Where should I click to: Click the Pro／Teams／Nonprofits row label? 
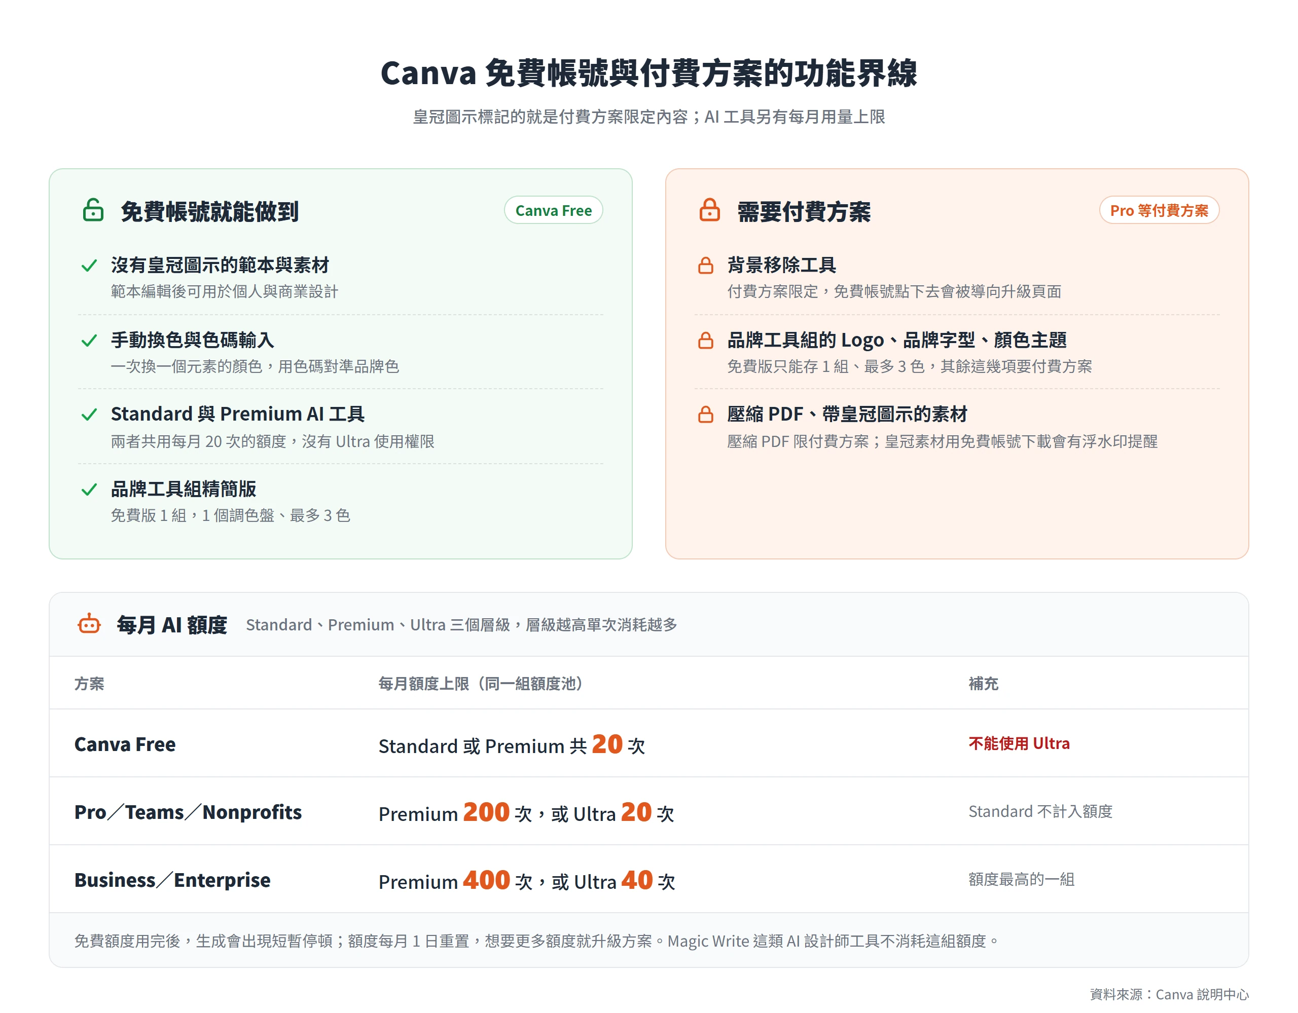188,812
